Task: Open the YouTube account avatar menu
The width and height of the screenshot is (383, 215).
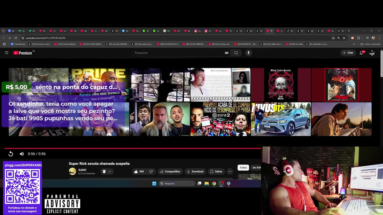Action: [372, 53]
